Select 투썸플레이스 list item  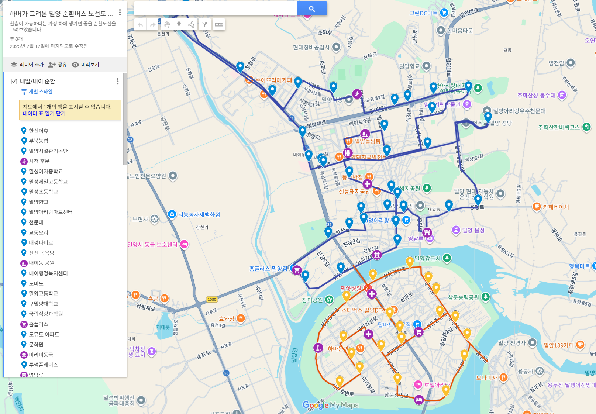tap(44, 365)
